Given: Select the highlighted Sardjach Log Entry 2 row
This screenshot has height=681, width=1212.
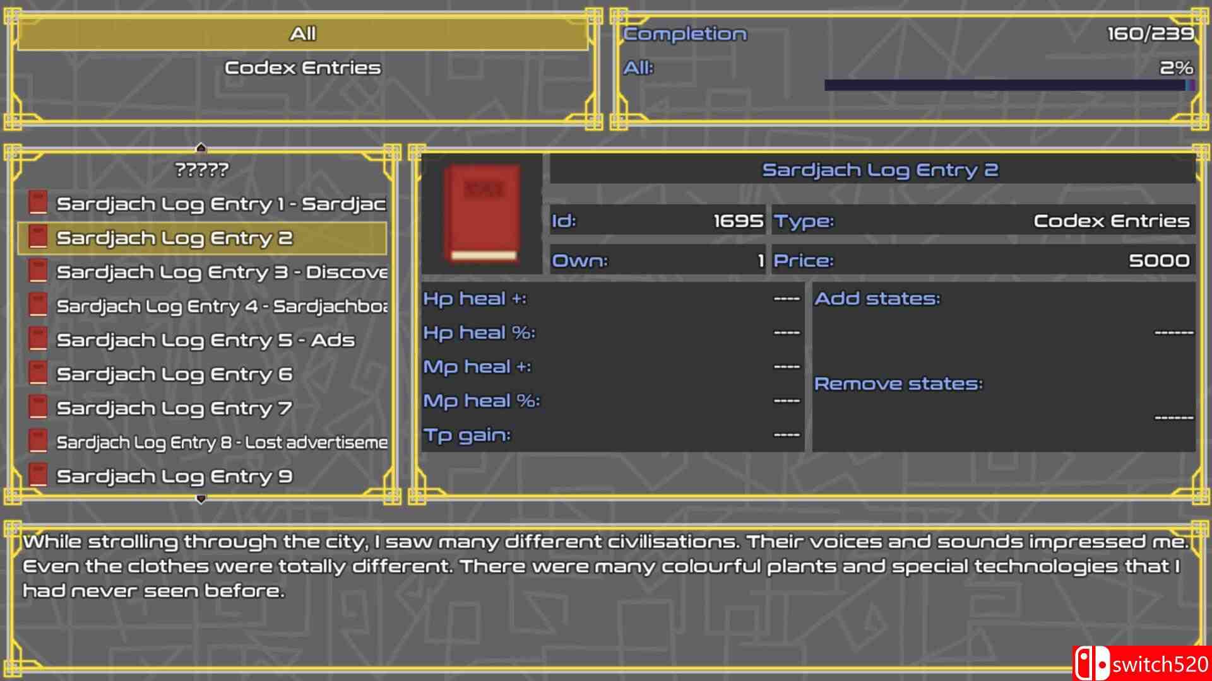Looking at the screenshot, I should click(x=202, y=238).
